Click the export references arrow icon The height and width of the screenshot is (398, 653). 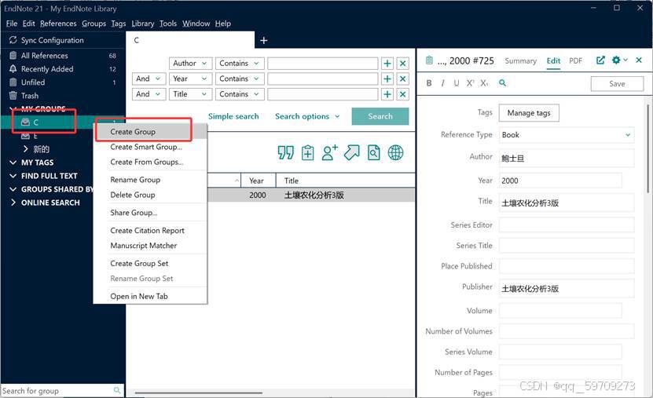pyautogui.click(x=351, y=152)
